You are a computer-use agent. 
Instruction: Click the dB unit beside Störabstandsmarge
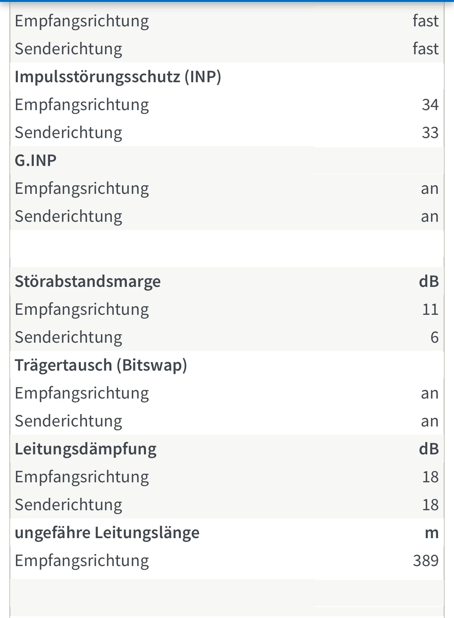point(428,281)
